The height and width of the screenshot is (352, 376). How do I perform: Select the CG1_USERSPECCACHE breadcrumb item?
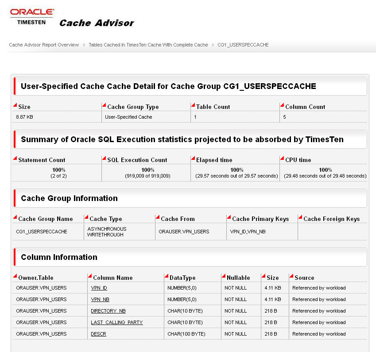tap(243, 45)
